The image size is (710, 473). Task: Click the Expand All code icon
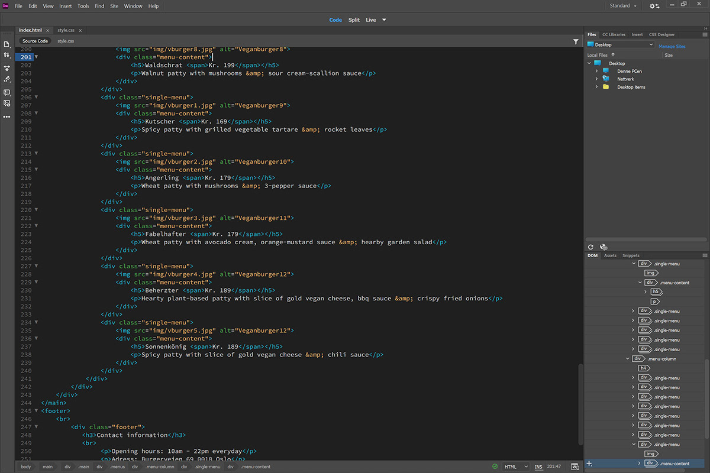(x=7, y=68)
